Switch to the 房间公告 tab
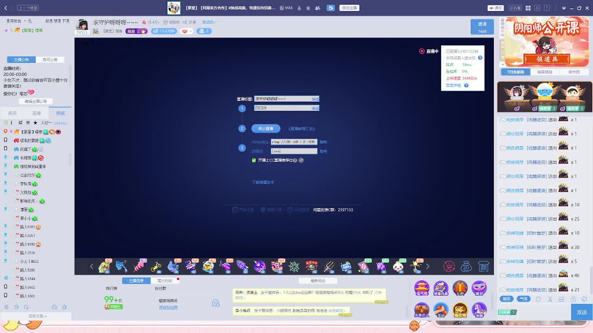 (x=50, y=60)
